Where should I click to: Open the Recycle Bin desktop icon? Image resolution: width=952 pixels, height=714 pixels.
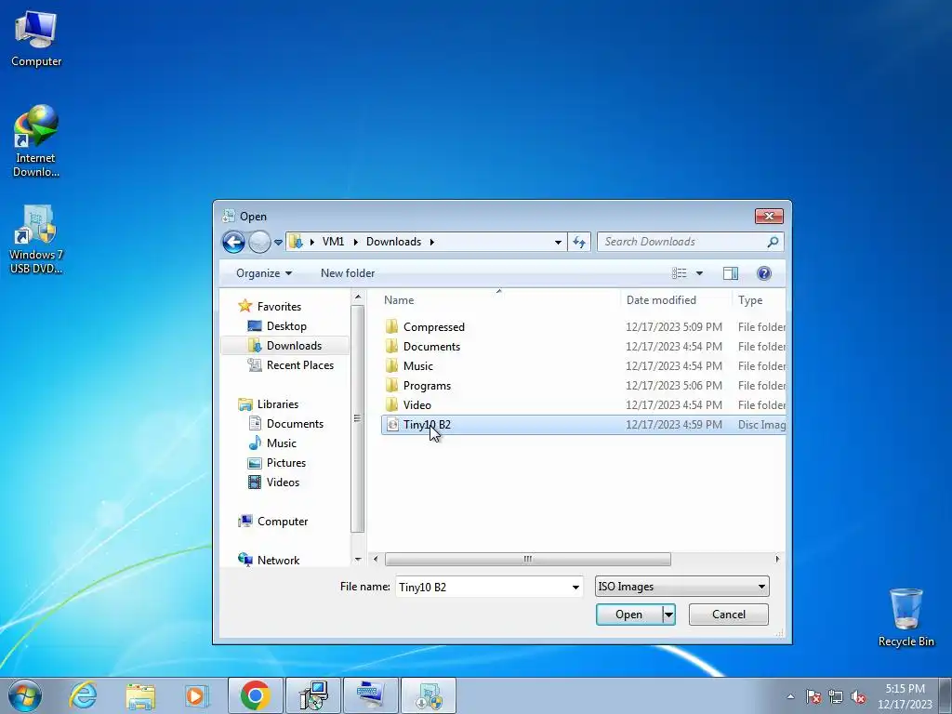pos(906,617)
